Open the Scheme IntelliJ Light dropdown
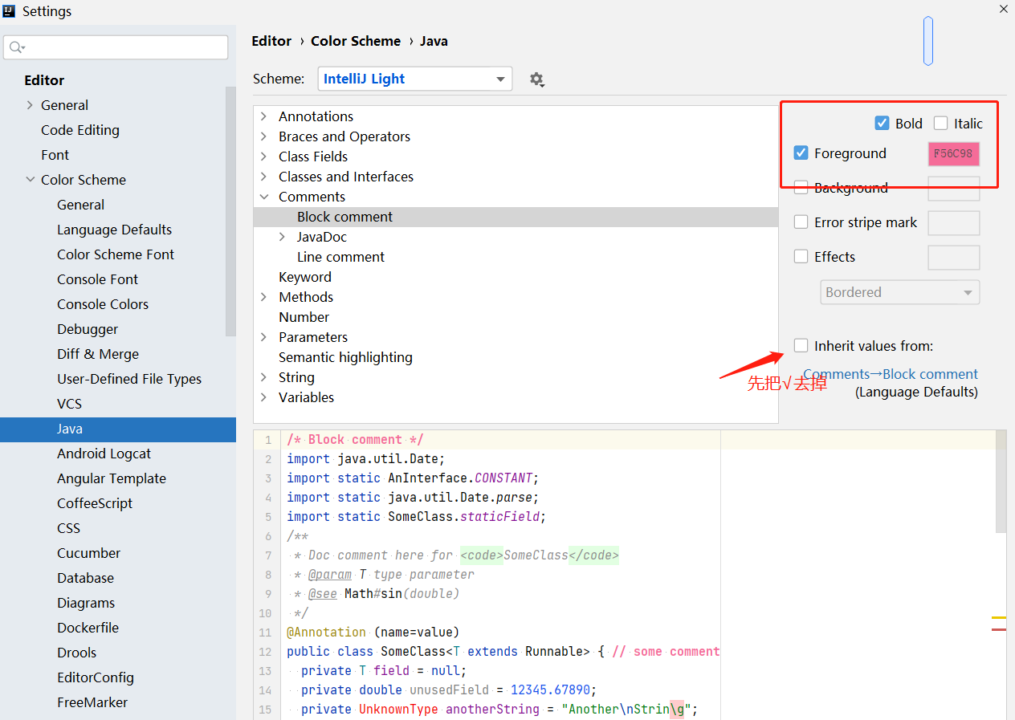The width and height of the screenshot is (1015, 720). coord(414,79)
